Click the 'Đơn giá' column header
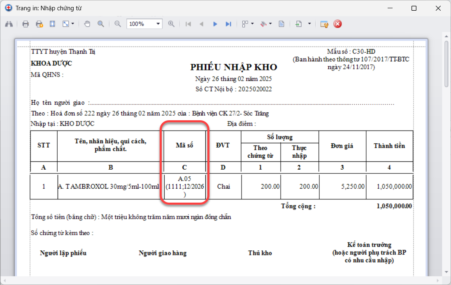This screenshot has height=285, width=451. pos(342,146)
